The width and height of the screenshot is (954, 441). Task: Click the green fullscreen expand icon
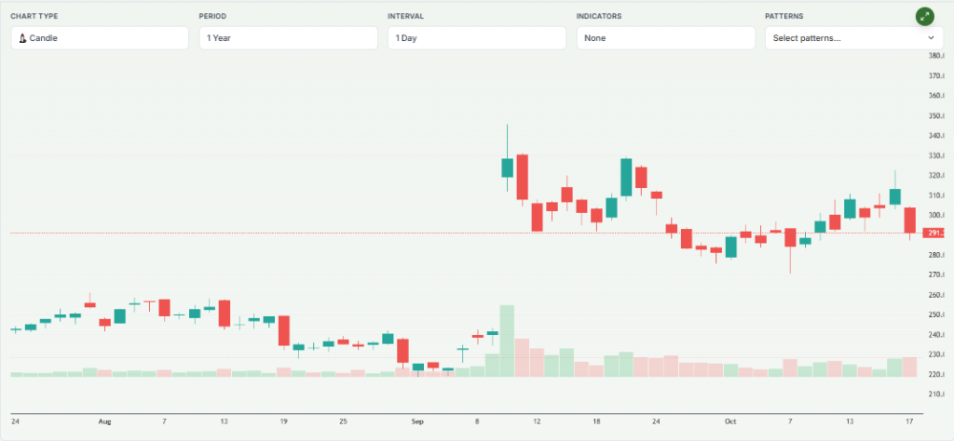tap(924, 16)
